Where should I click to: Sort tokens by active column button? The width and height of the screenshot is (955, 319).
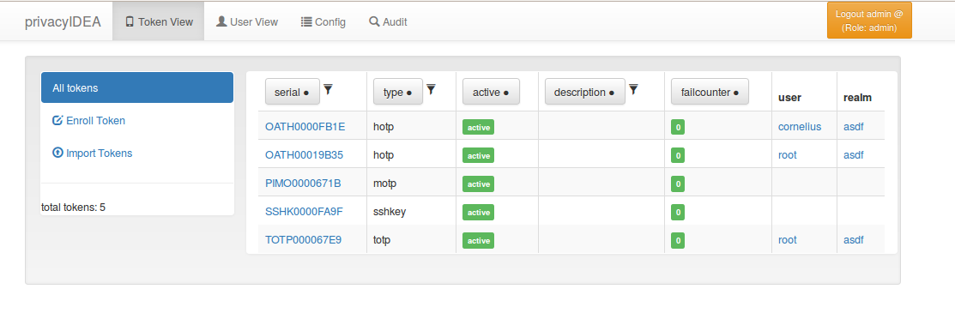coord(491,92)
